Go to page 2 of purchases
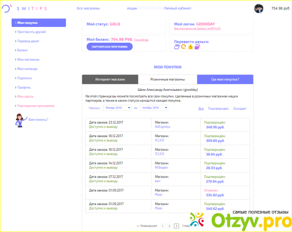The image size is (292, 232). pos(169,226)
